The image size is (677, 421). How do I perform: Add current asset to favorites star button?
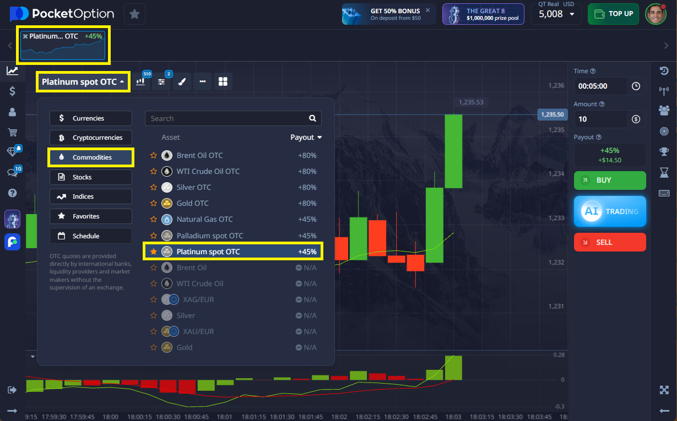pos(134,14)
